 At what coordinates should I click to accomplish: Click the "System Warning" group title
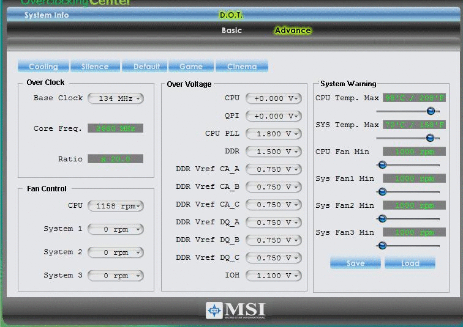pyautogui.click(x=348, y=84)
